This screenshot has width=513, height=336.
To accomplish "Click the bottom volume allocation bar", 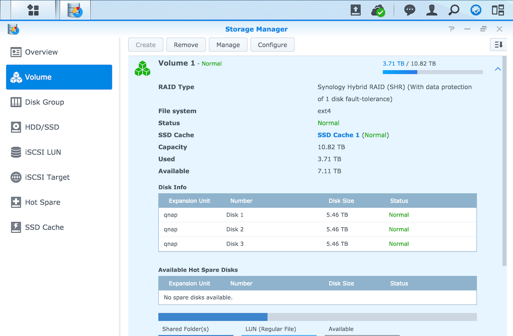I will click(317, 316).
